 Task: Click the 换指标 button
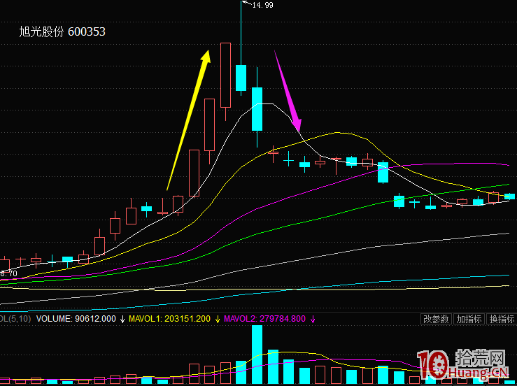tap(501, 319)
